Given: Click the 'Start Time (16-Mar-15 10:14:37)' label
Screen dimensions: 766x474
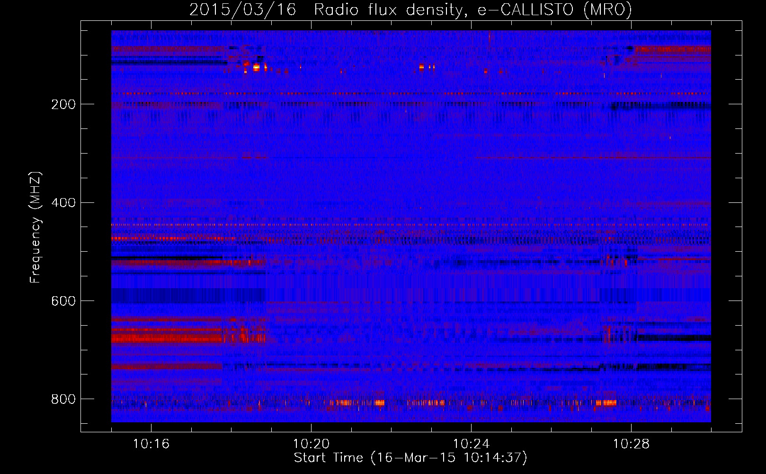Looking at the screenshot, I should pyautogui.click(x=410, y=458).
